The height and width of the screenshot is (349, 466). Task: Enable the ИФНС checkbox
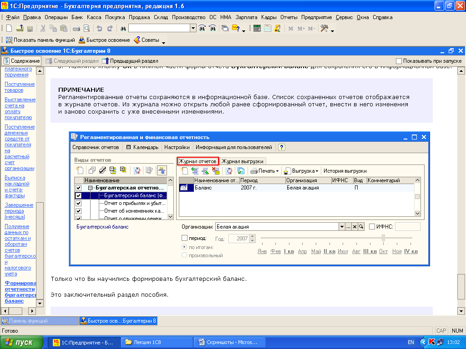372,227
